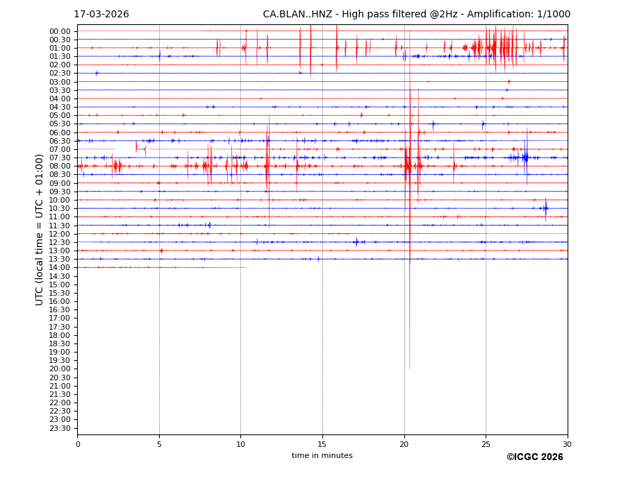Select the 20:00 time tick label

click(x=60, y=369)
